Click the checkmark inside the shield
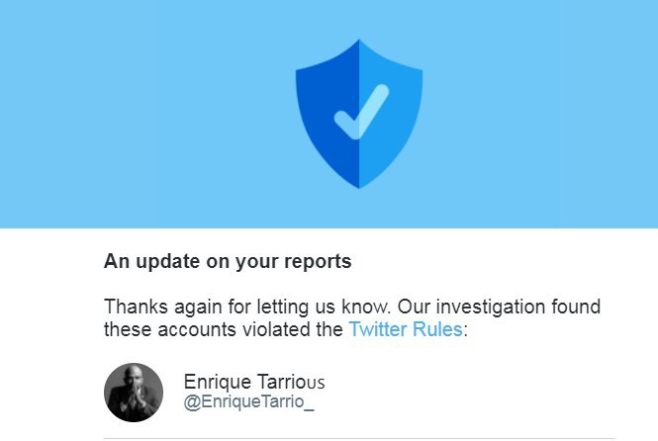658x441 pixels. click(x=360, y=112)
